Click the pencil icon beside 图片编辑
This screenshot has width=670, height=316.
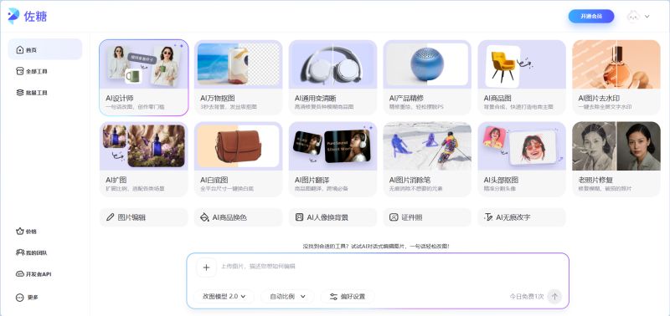[x=110, y=217]
